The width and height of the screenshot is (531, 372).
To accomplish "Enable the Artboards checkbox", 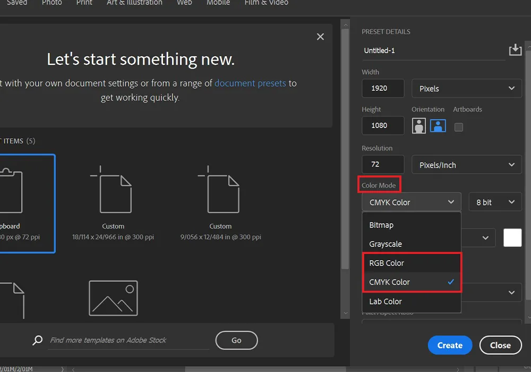I will point(459,127).
